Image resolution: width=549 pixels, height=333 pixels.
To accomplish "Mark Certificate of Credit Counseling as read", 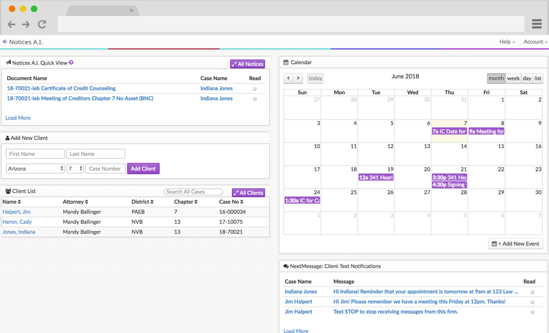I will 255,89.
